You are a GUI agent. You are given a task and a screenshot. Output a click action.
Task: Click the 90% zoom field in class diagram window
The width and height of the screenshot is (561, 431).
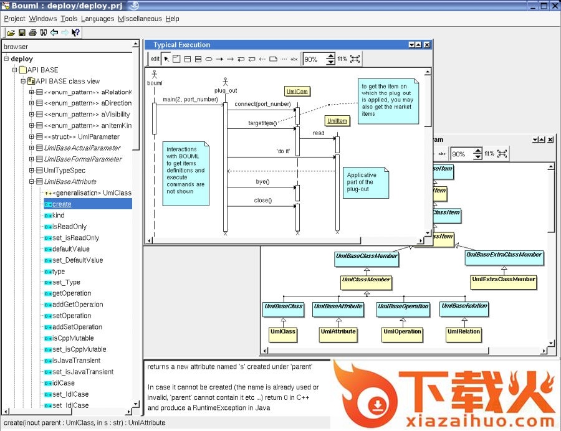coord(462,154)
